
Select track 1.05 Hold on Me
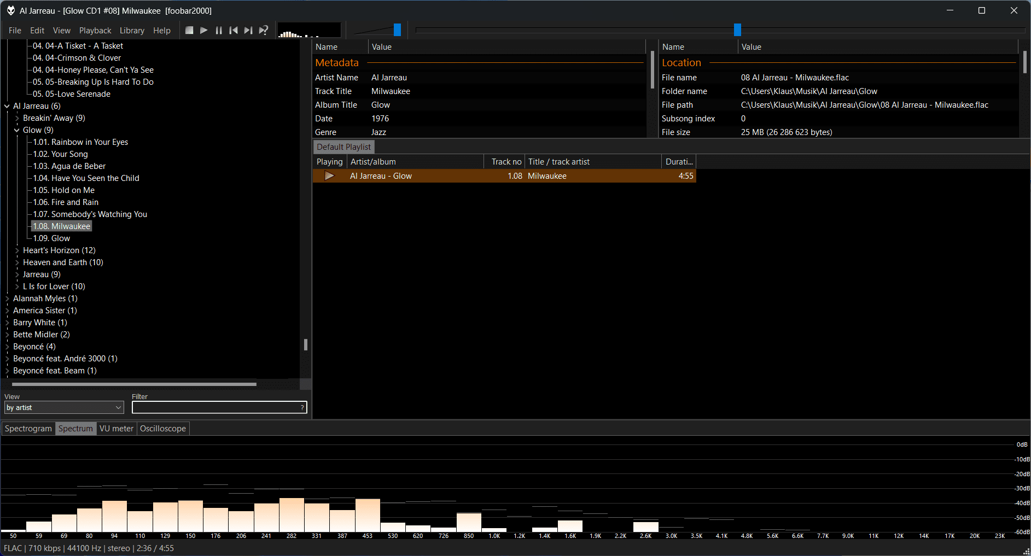pyautogui.click(x=64, y=190)
